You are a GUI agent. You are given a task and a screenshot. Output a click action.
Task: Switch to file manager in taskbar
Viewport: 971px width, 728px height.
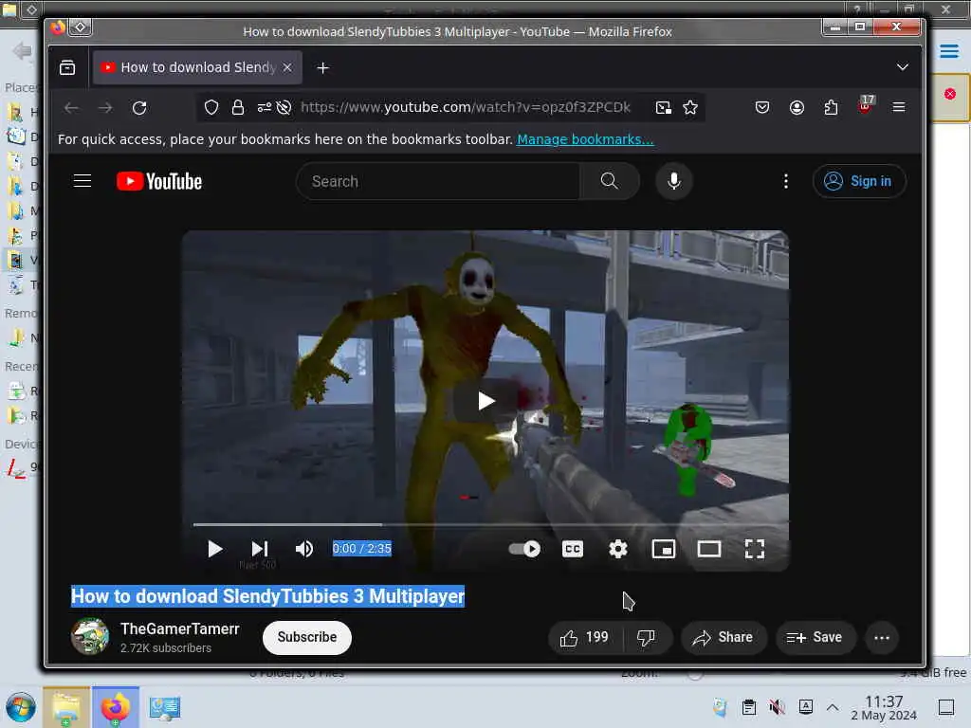coord(66,707)
